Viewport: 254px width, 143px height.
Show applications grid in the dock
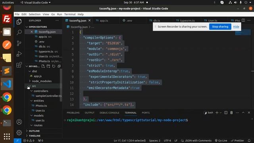tap(7, 136)
